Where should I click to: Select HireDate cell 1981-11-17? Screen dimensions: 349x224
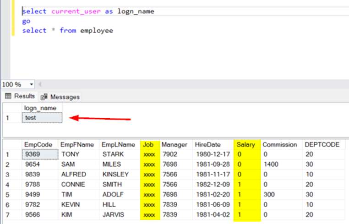click(213, 175)
